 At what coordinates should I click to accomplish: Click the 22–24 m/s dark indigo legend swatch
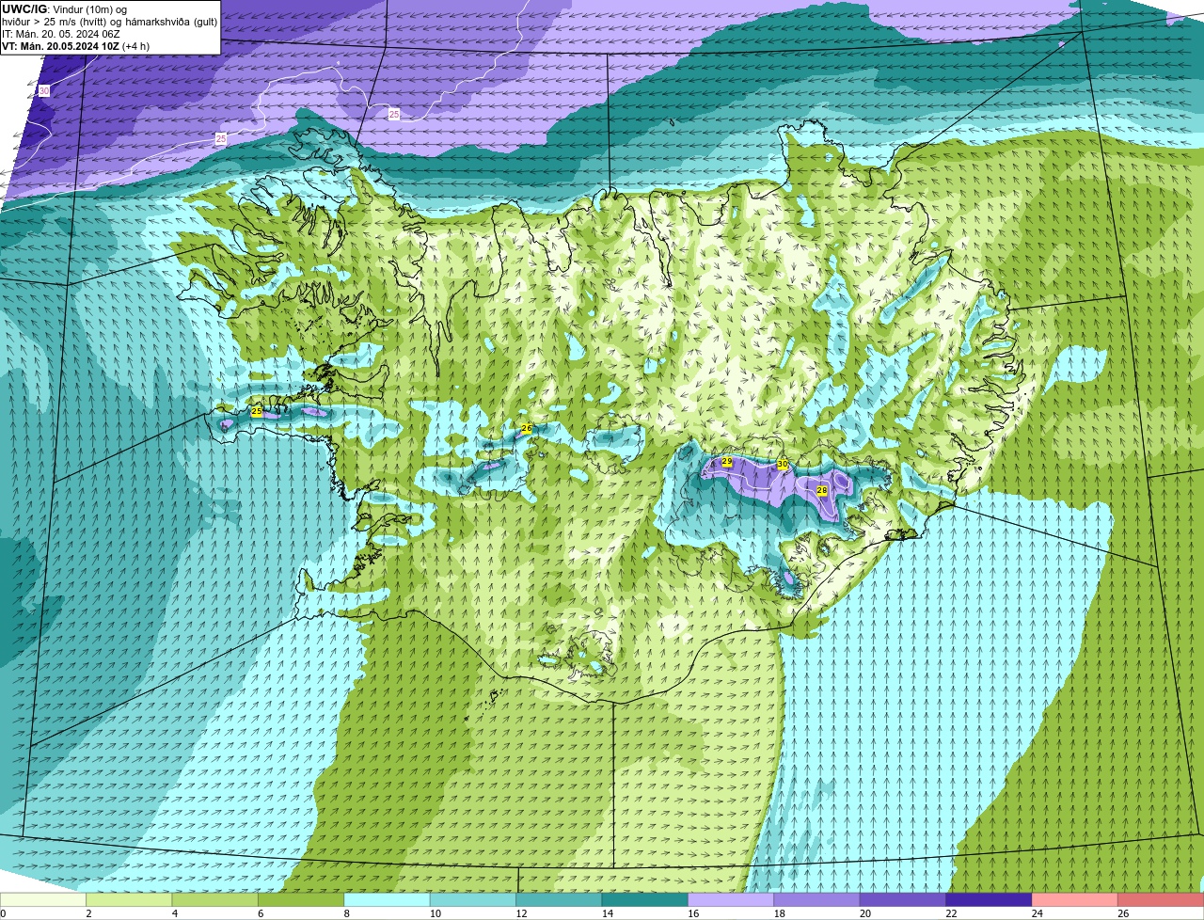(x=989, y=899)
